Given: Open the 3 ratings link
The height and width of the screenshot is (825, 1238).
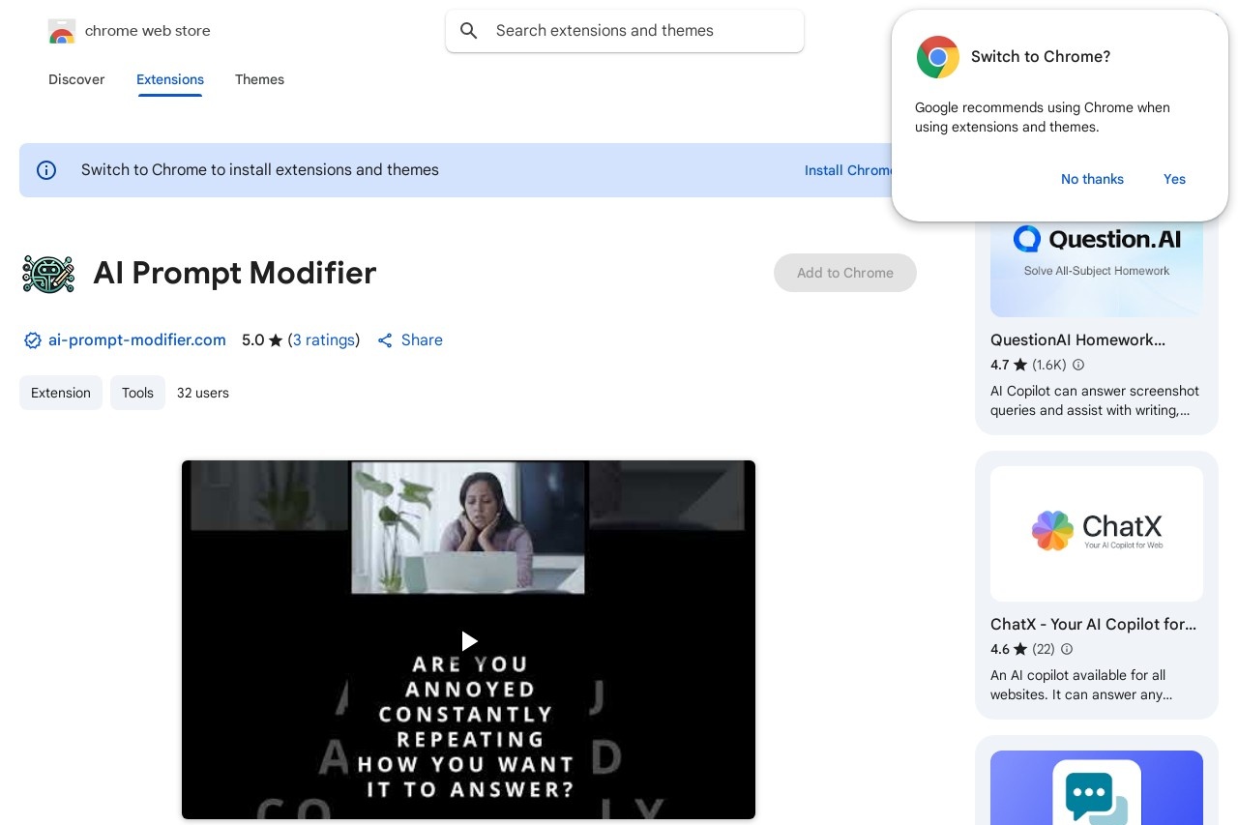Looking at the screenshot, I should tap(324, 340).
